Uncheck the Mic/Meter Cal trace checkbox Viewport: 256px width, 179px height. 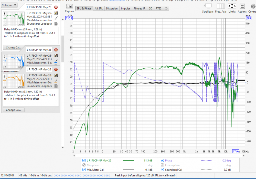84,170
